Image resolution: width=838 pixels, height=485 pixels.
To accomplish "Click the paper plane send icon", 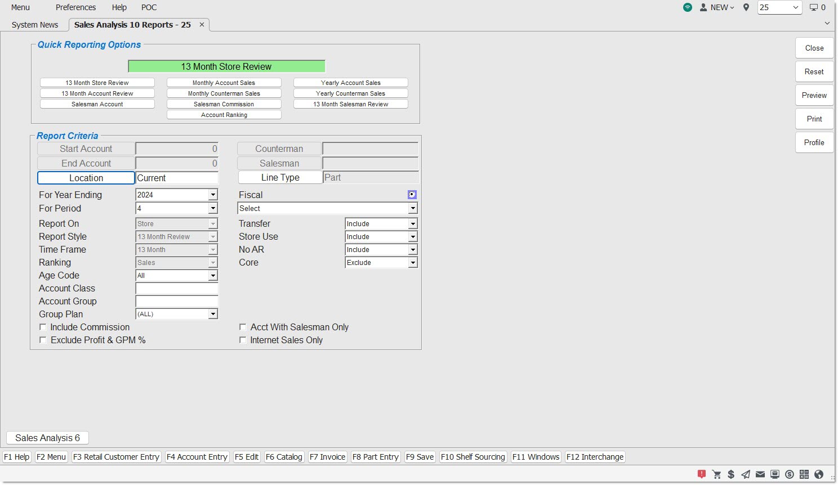I will (x=745, y=474).
